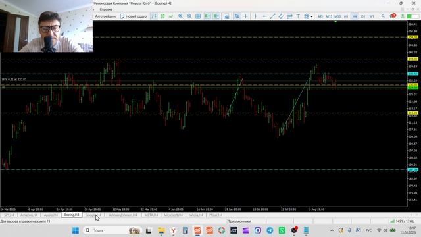421x237 pixels.
Task: Open WhatsApp from taskbar
Action: (282, 230)
